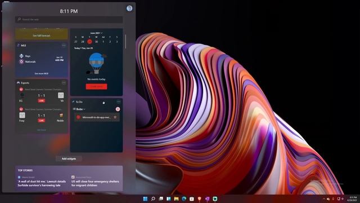The width and height of the screenshot is (360, 203).
Task: Open the EG vs Vit live match
Action: 42,95
